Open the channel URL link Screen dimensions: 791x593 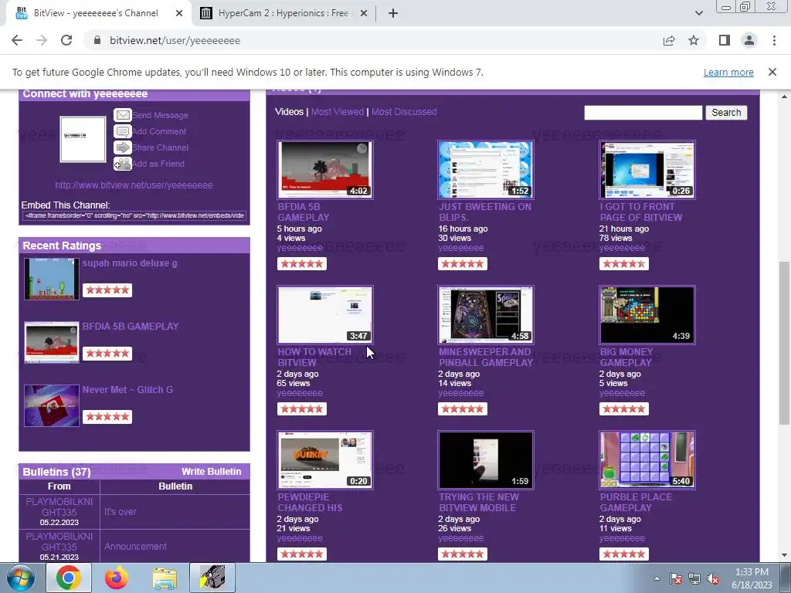[x=134, y=185]
